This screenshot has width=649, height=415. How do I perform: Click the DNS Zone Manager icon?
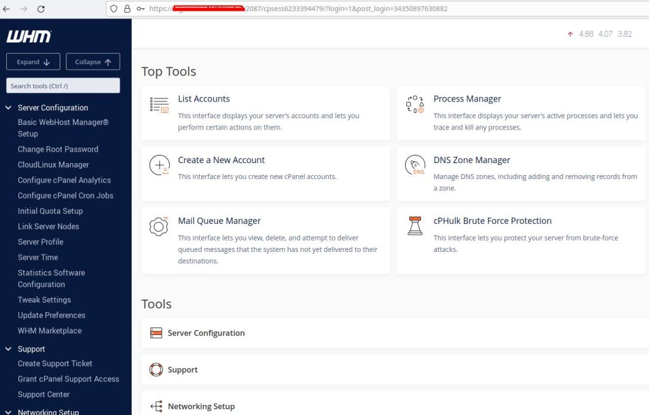tap(415, 166)
